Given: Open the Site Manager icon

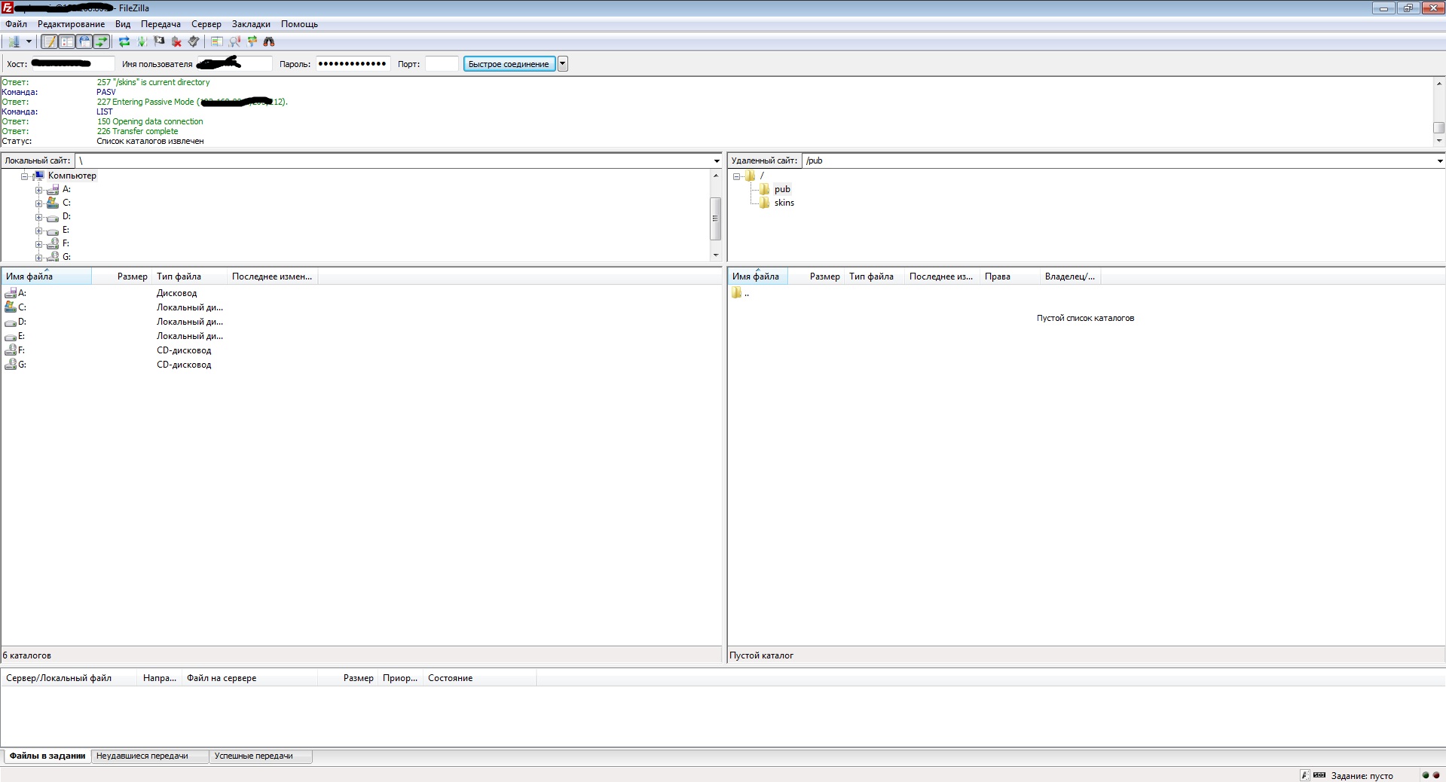Looking at the screenshot, I should pyautogui.click(x=13, y=42).
